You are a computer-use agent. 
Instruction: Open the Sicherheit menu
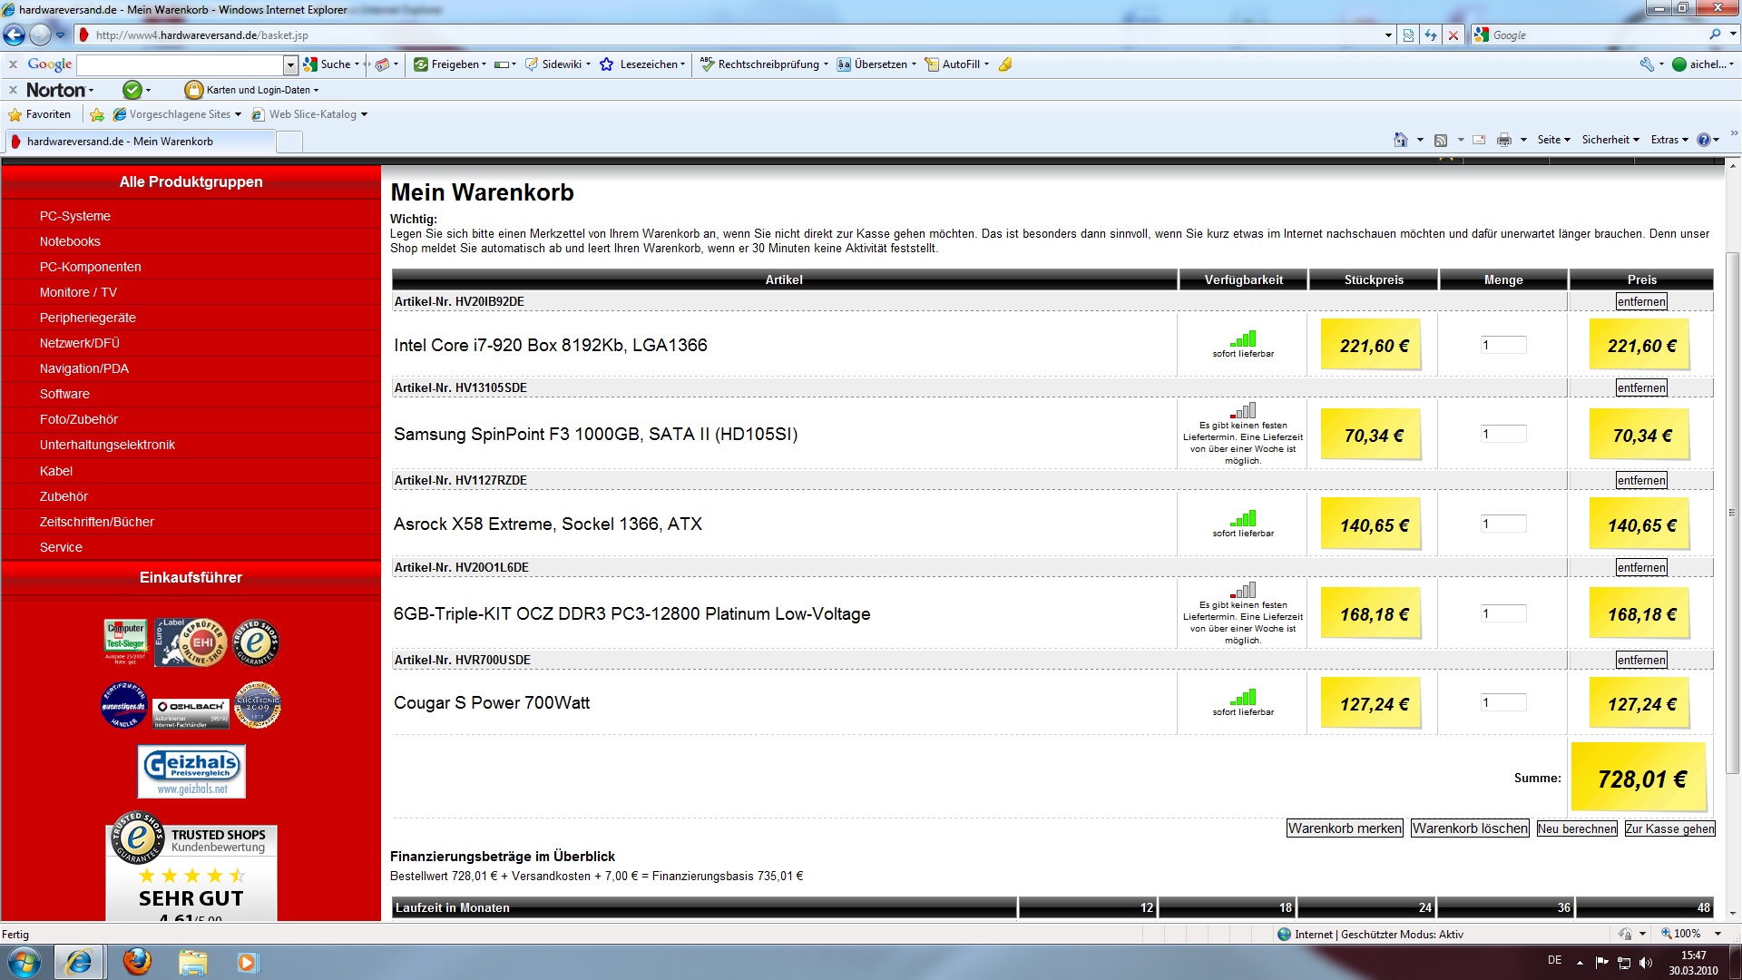(1610, 140)
